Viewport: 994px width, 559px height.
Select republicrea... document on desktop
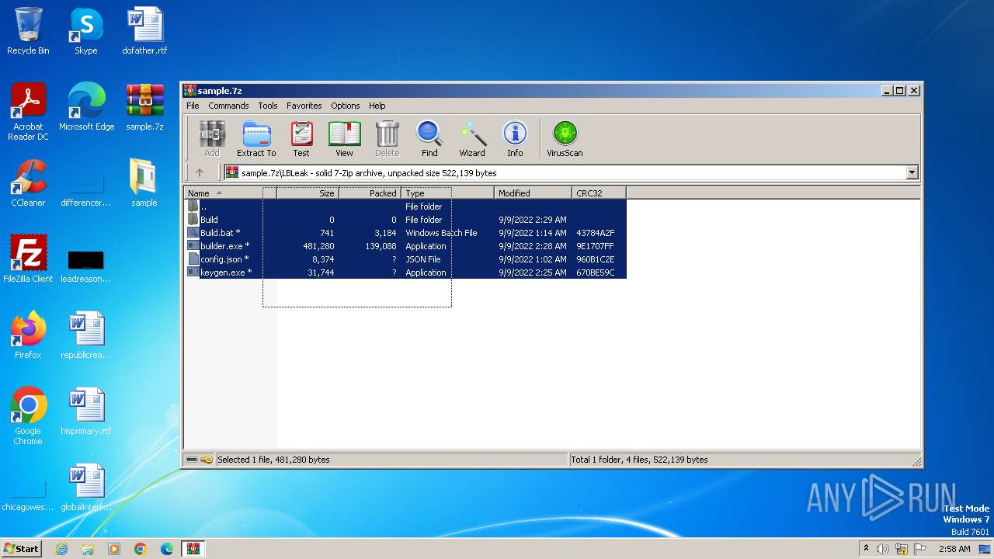click(86, 335)
